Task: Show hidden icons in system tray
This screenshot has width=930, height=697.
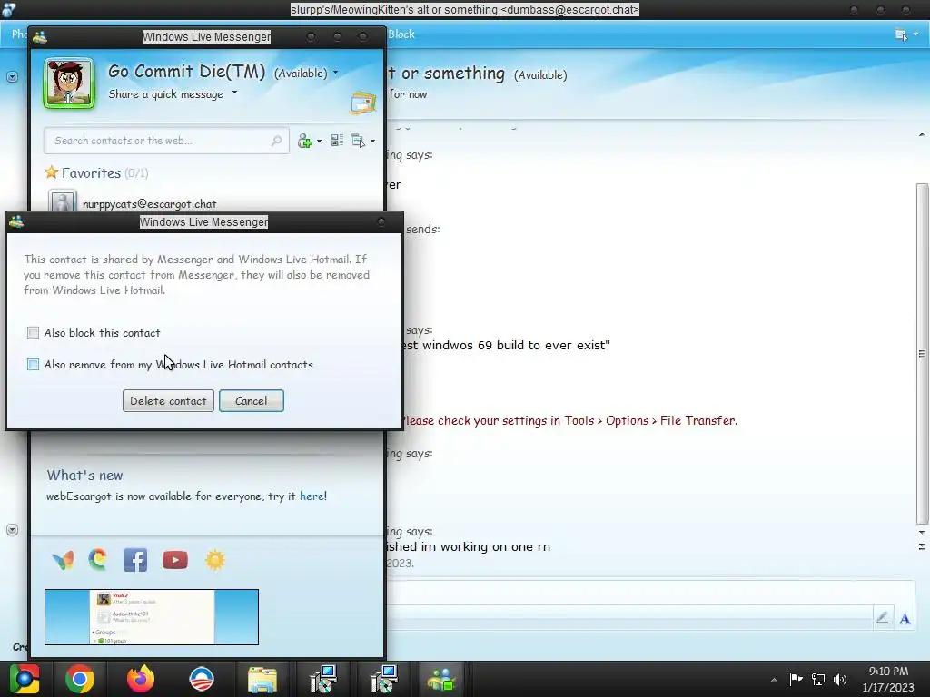Action: [774, 680]
